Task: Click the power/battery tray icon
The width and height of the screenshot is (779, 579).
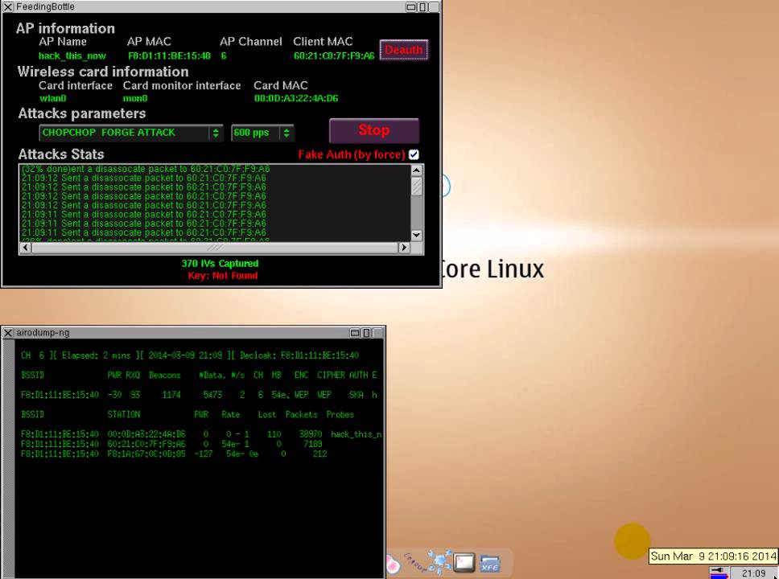Action: pyautogui.click(x=719, y=573)
